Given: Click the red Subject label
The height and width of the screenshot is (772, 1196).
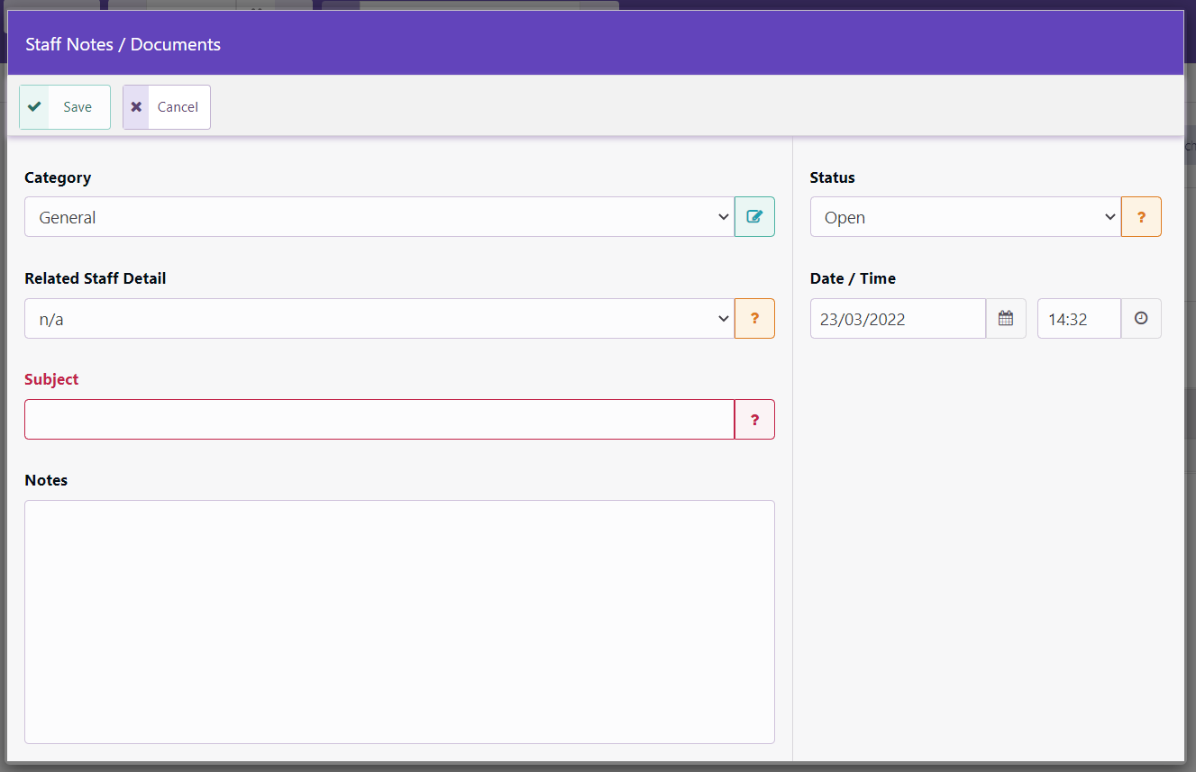Looking at the screenshot, I should [51, 379].
